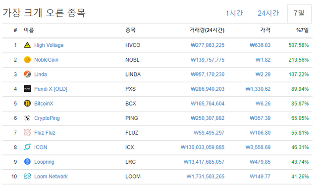Open the NobleCoin link
This screenshot has width=317, height=186.
click(46, 60)
